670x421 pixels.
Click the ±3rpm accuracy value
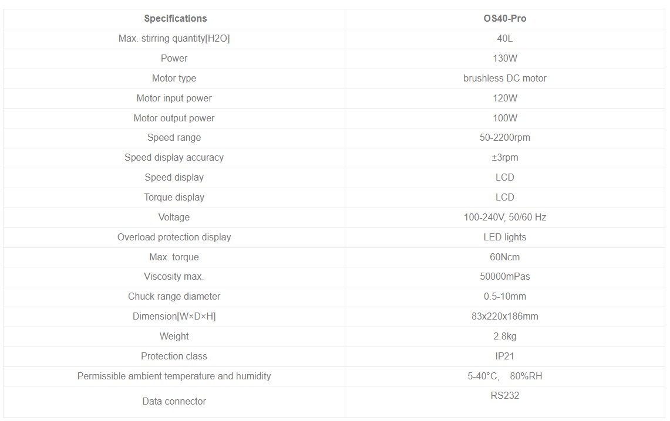pos(504,157)
